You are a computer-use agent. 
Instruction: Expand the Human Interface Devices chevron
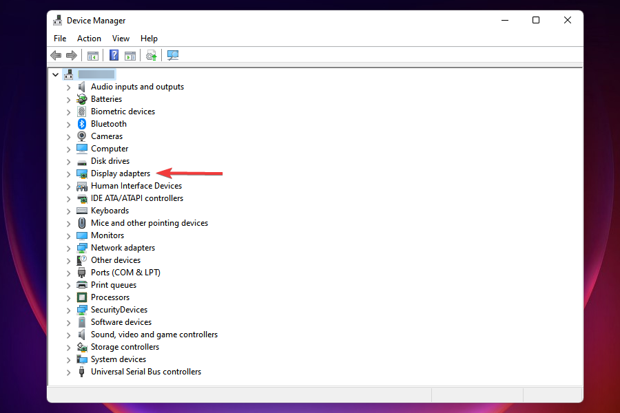[x=68, y=186]
